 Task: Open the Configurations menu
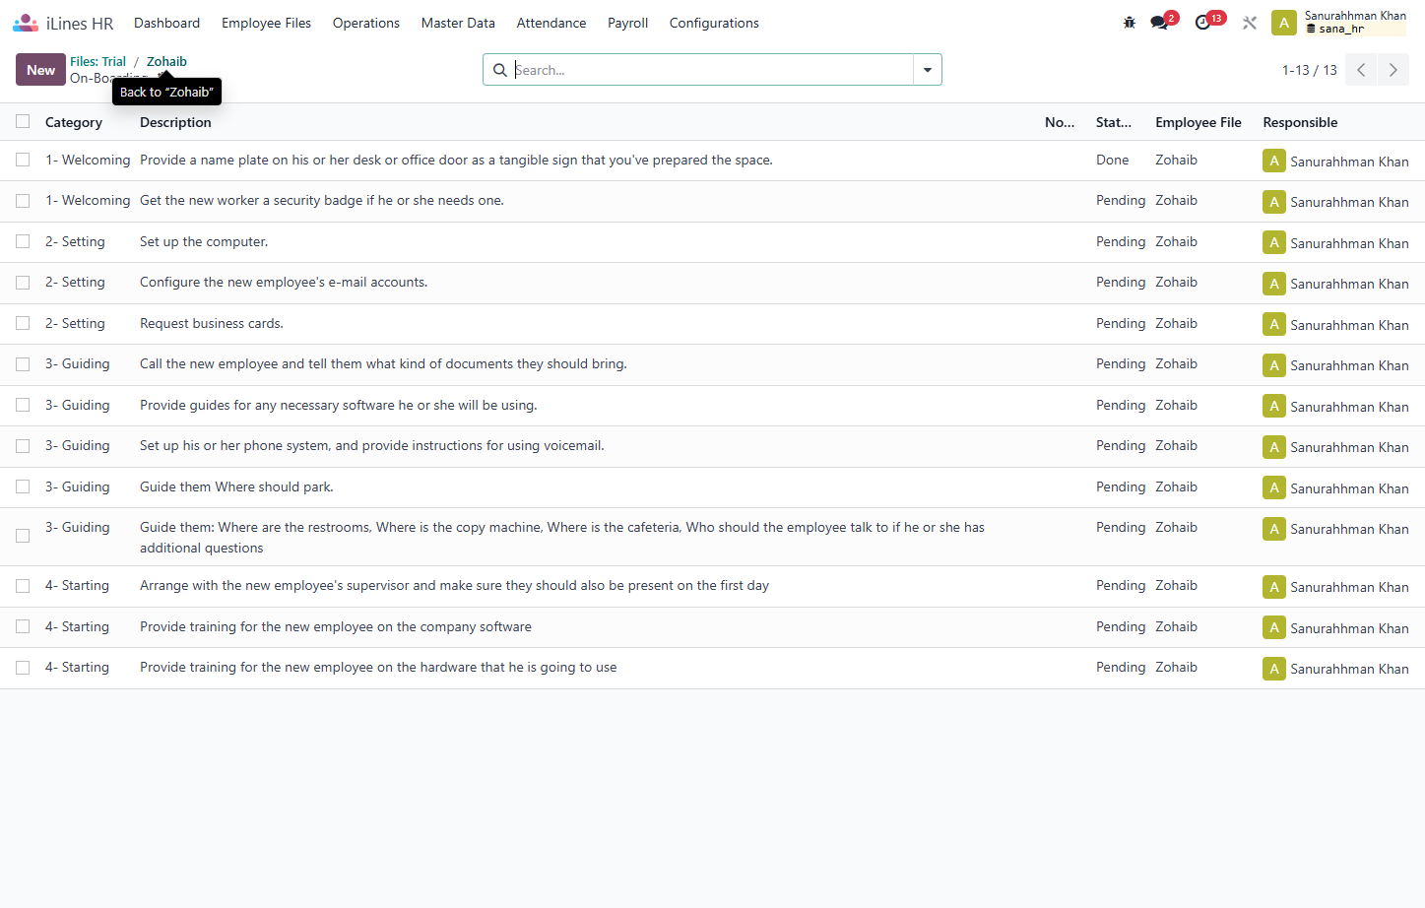pyautogui.click(x=714, y=23)
